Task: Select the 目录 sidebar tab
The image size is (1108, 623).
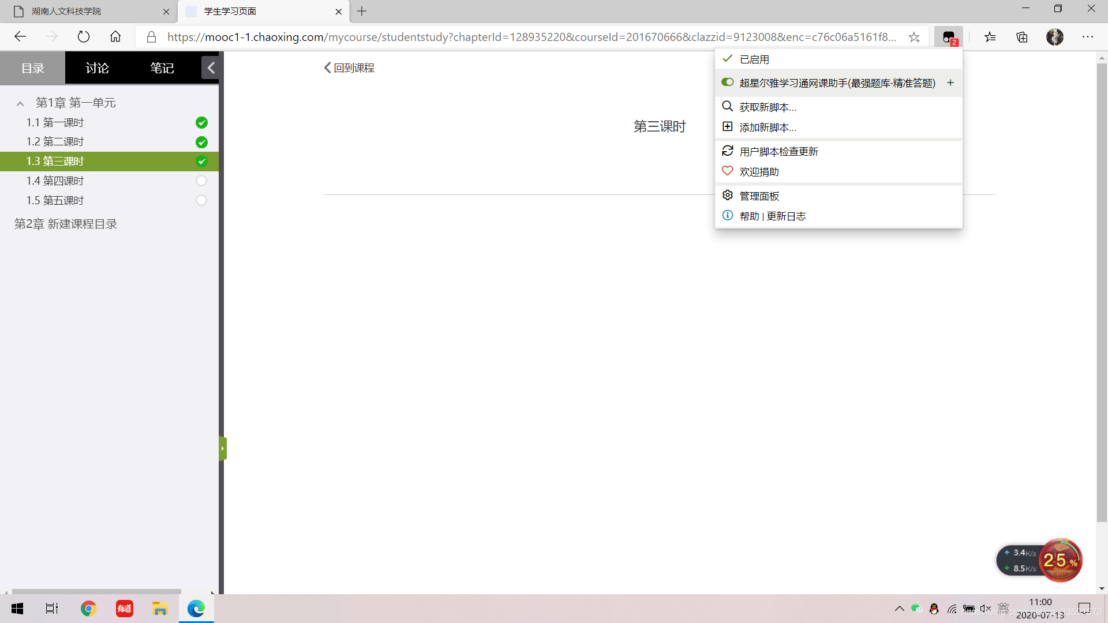Action: 32,68
